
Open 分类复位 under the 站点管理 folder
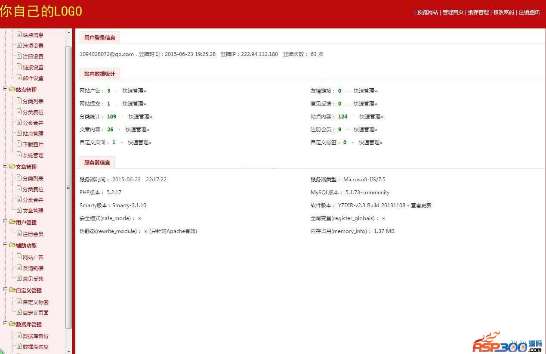33,112
